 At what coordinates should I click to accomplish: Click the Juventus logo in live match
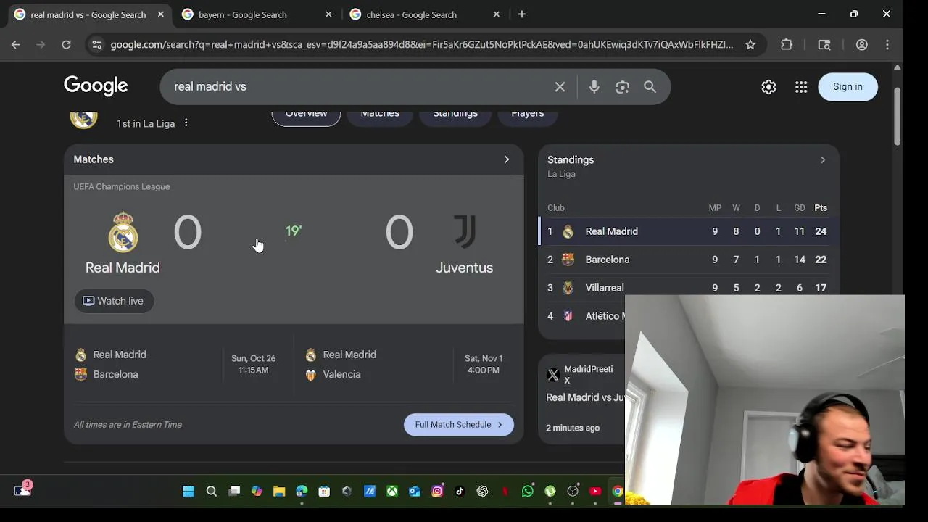pos(465,232)
